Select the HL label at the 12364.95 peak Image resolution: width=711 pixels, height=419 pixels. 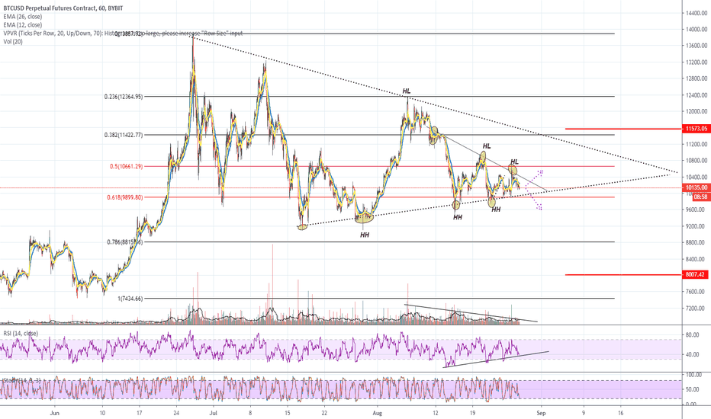point(407,91)
